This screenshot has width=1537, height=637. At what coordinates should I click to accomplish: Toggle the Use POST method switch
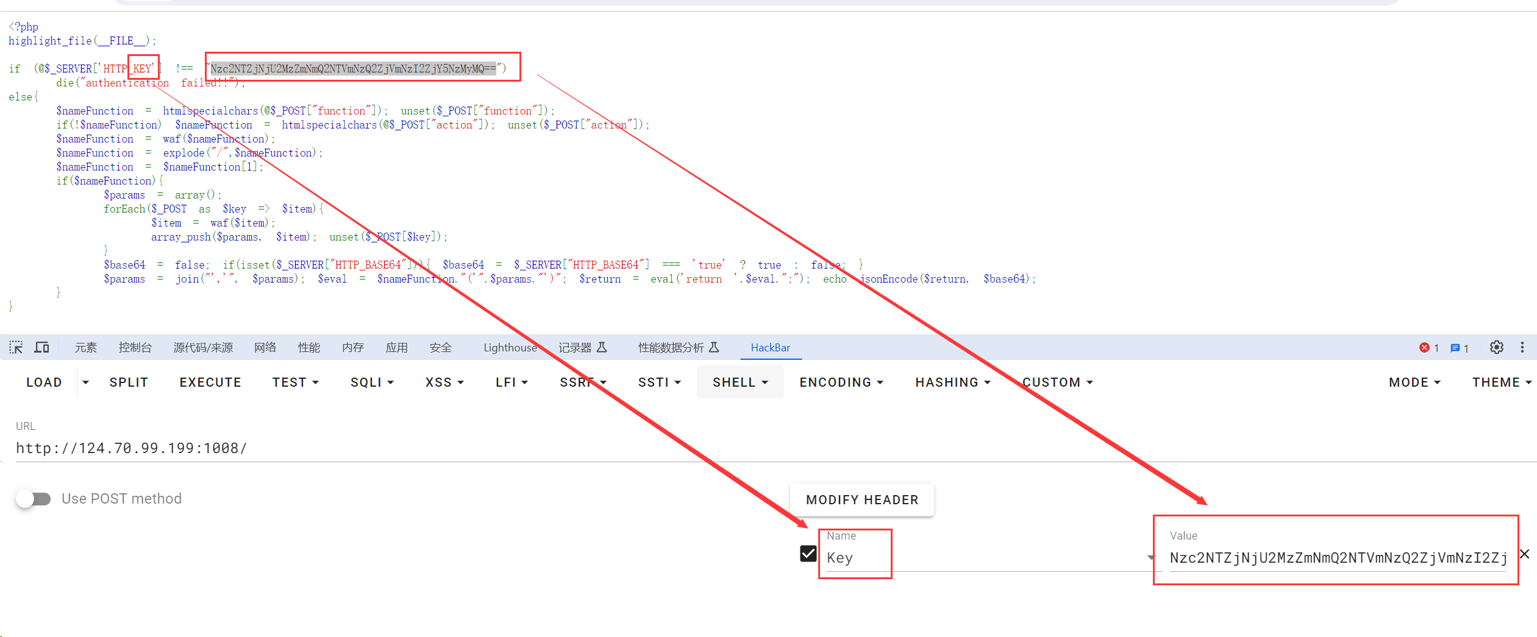(x=34, y=499)
